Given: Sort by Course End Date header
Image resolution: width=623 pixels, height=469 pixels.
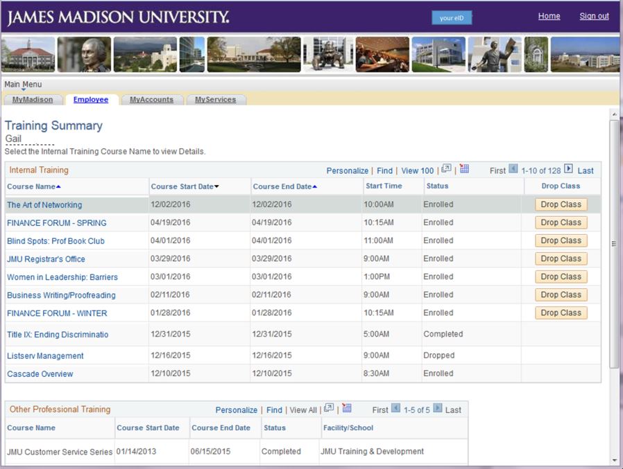Looking at the screenshot, I should point(285,186).
